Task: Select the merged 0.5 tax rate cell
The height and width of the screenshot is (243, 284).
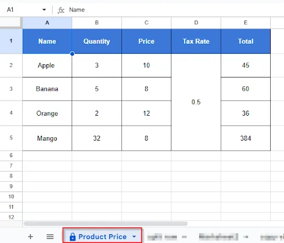Action: point(196,102)
